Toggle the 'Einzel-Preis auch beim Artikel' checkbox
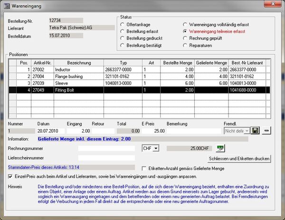This screenshot has height=220, width=285. coord(11,176)
